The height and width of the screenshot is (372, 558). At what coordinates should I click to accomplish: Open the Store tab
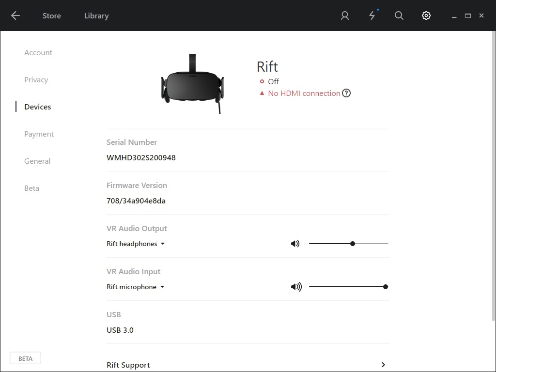(x=52, y=16)
